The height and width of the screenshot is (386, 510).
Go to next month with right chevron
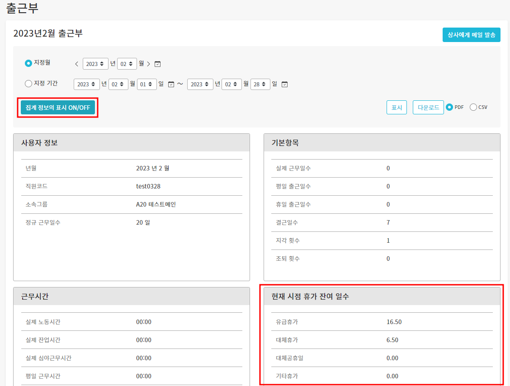tap(148, 64)
